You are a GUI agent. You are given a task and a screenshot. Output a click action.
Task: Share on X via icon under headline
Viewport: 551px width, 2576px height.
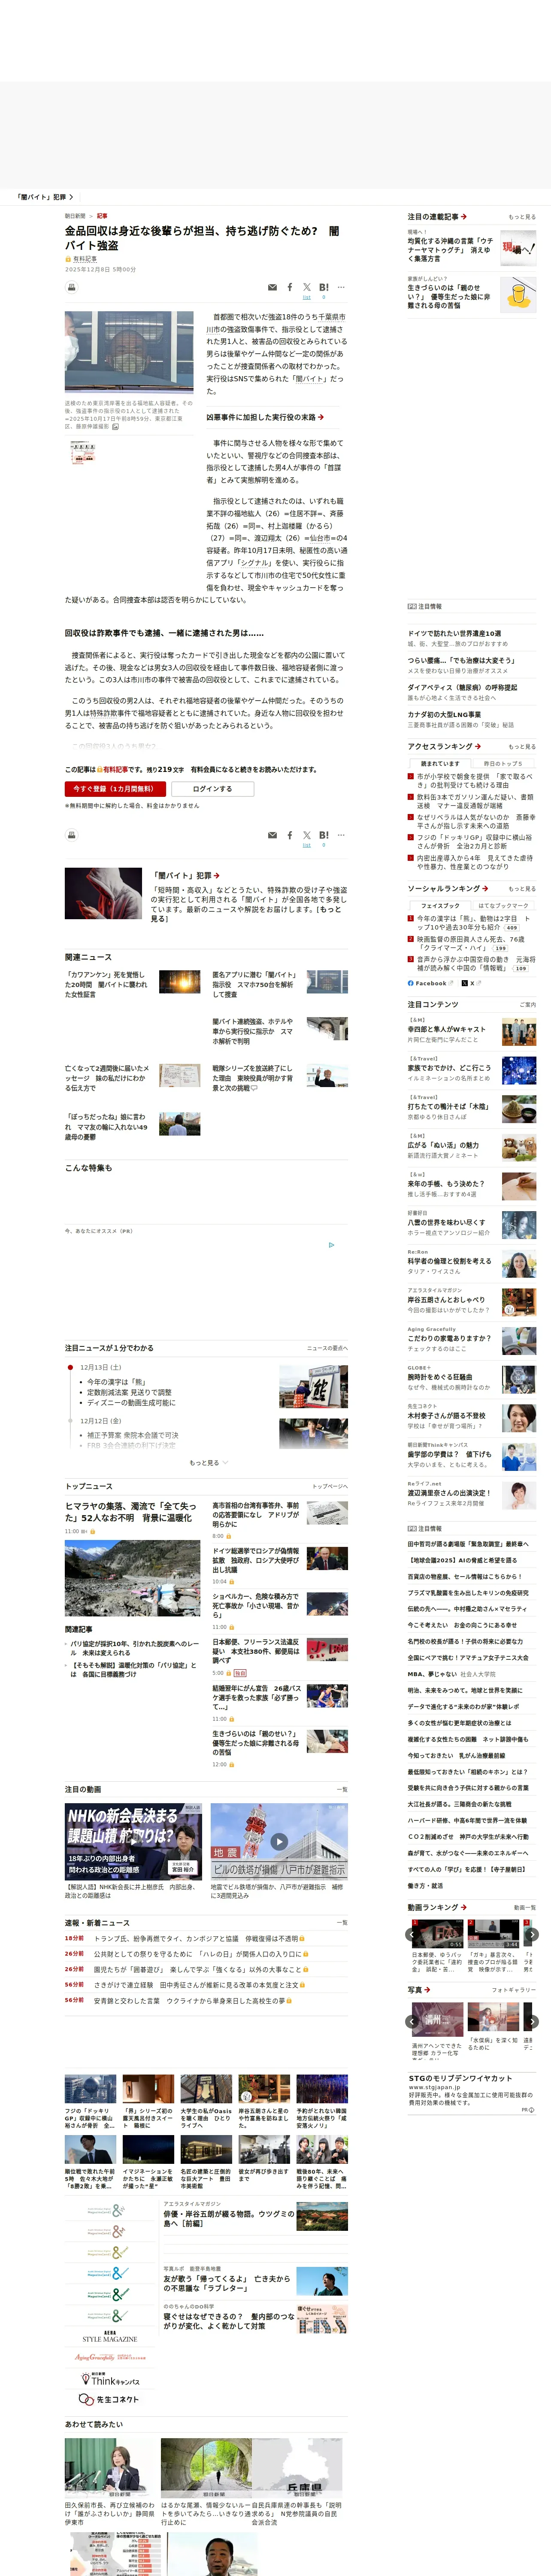307,287
